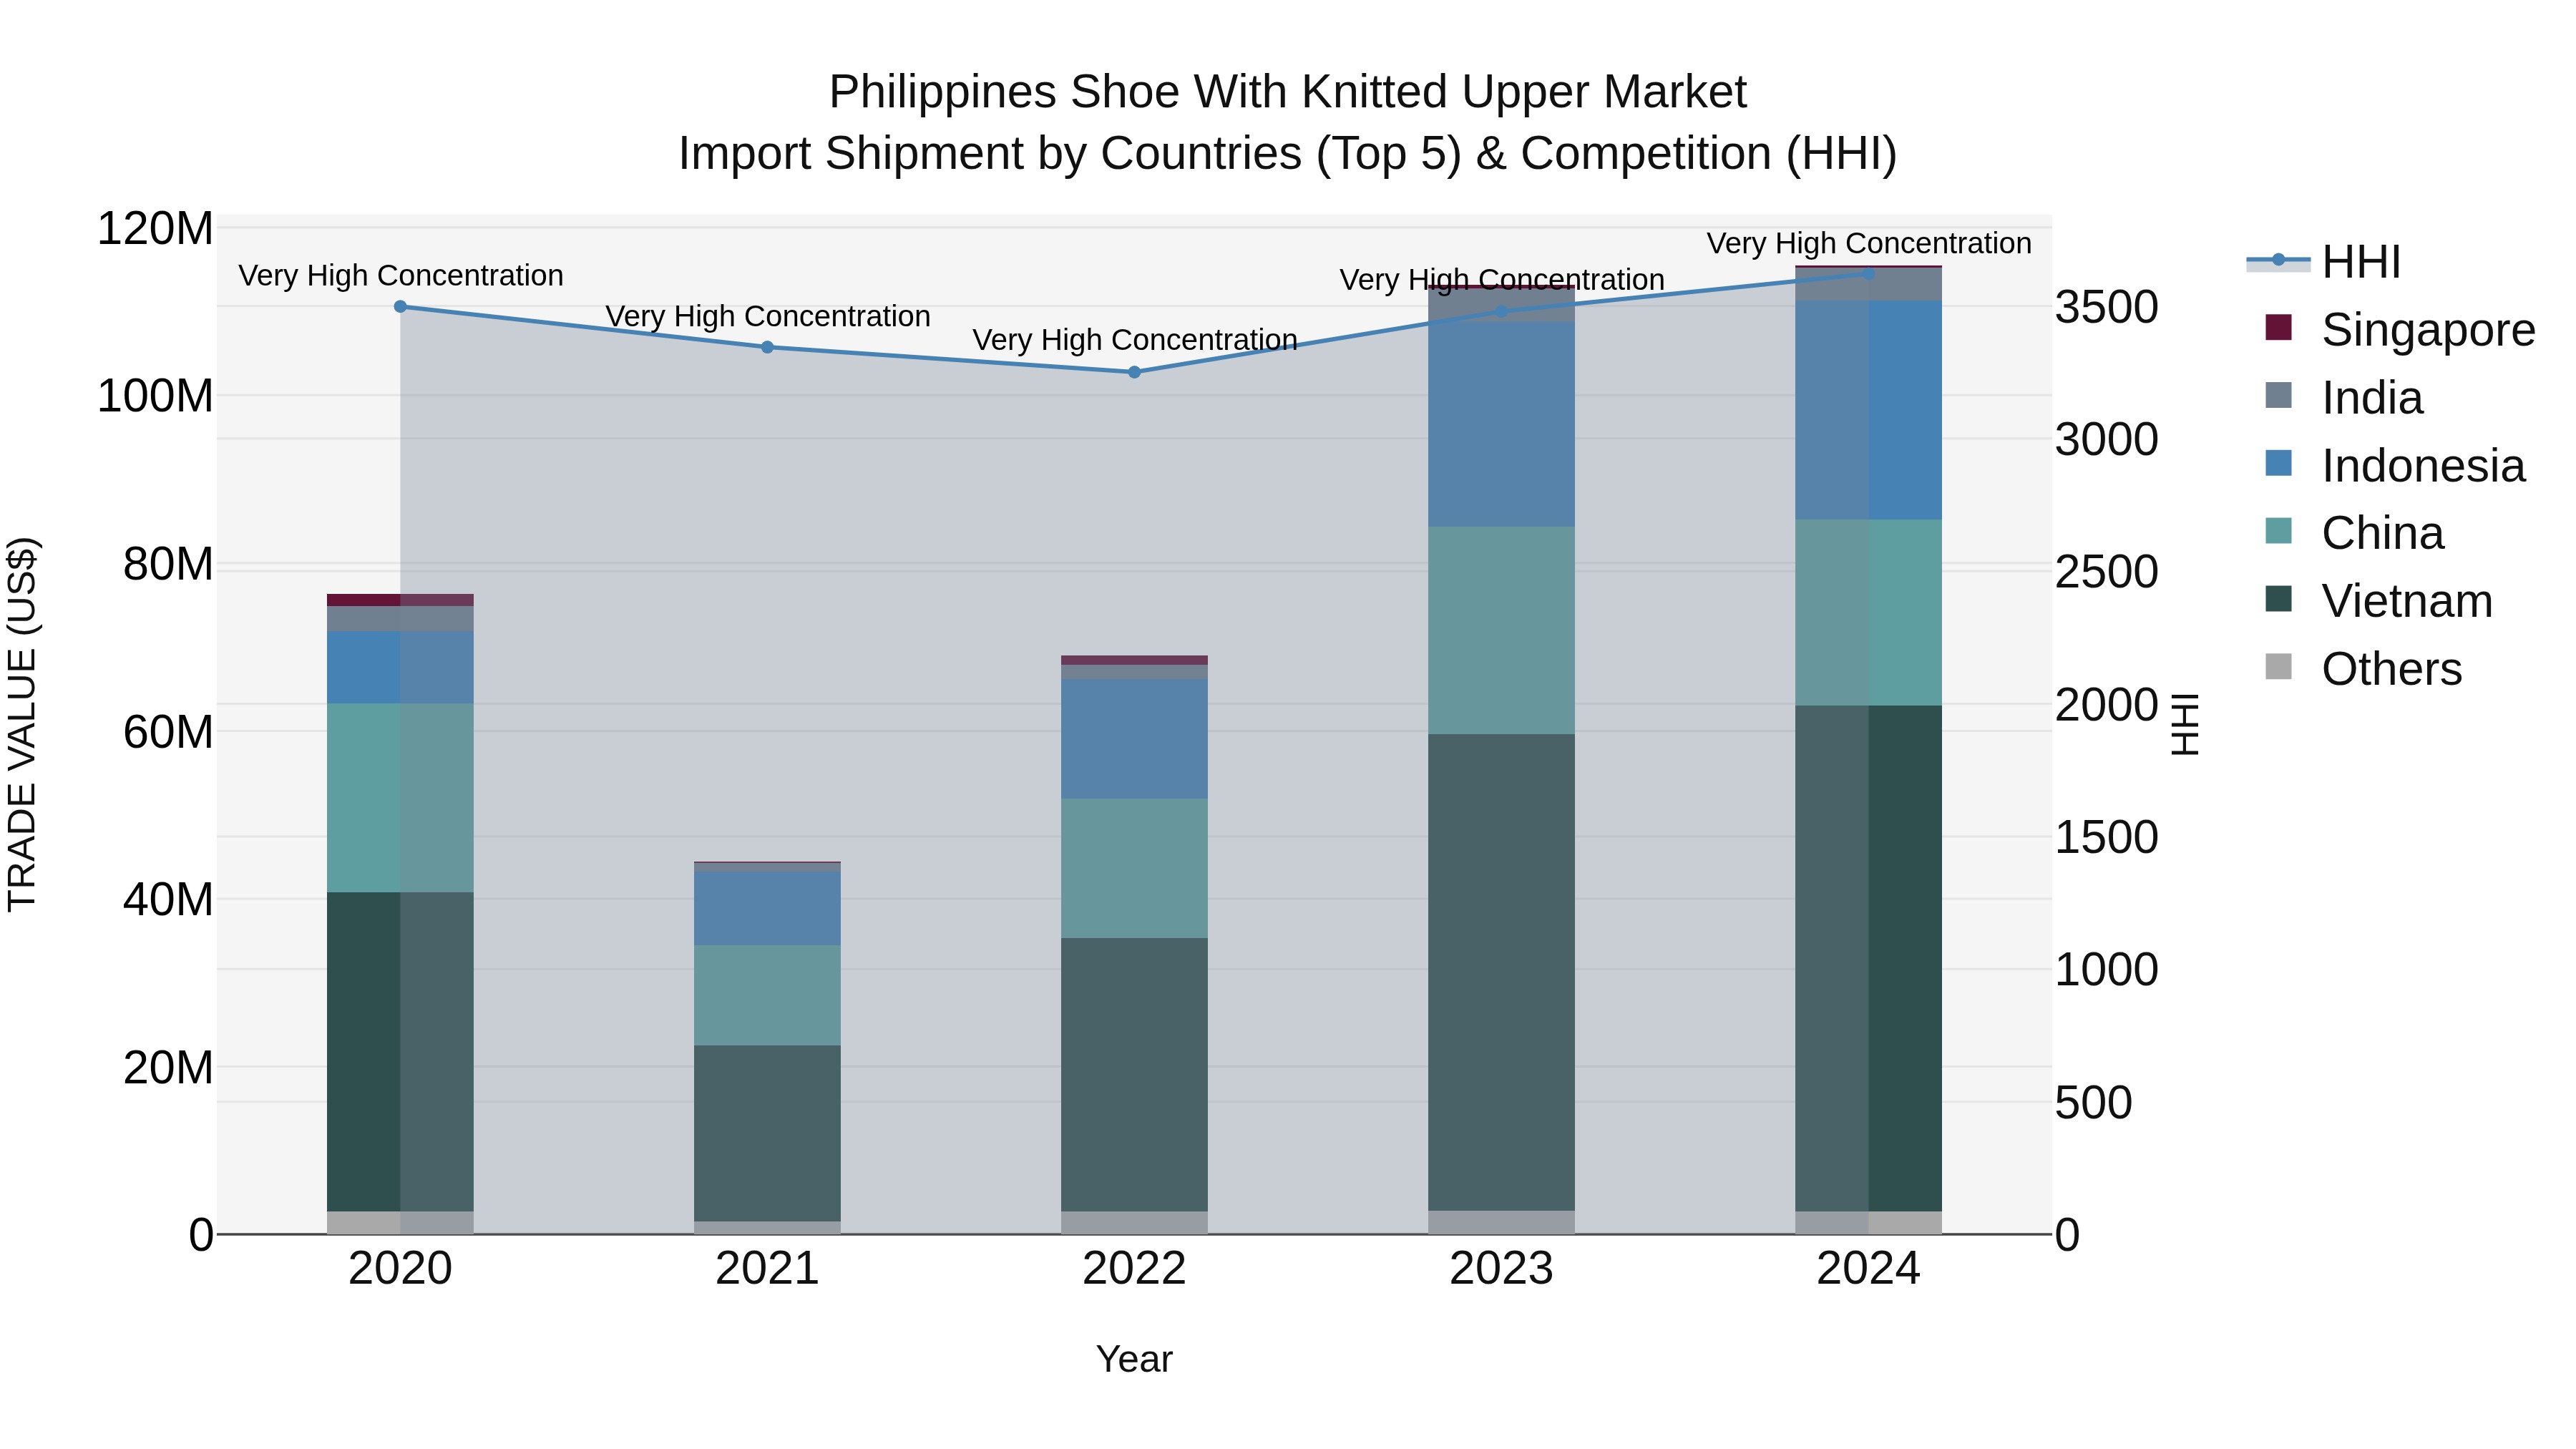2576x1449 pixels.
Task: Click the 2022 HHI line marker
Action: tap(1134, 372)
